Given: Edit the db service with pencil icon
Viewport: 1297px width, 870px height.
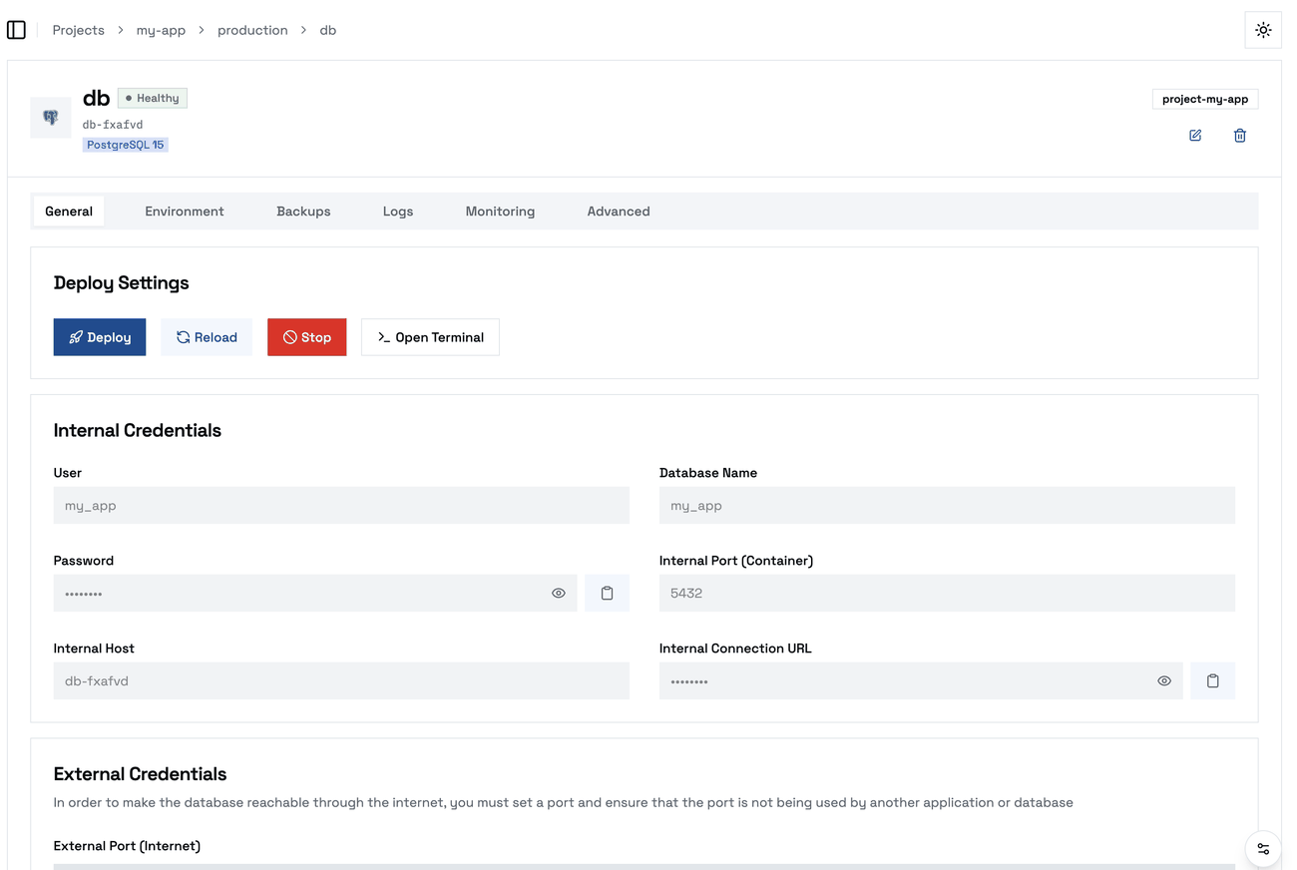Looking at the screenshot, I should (1195, 136).
